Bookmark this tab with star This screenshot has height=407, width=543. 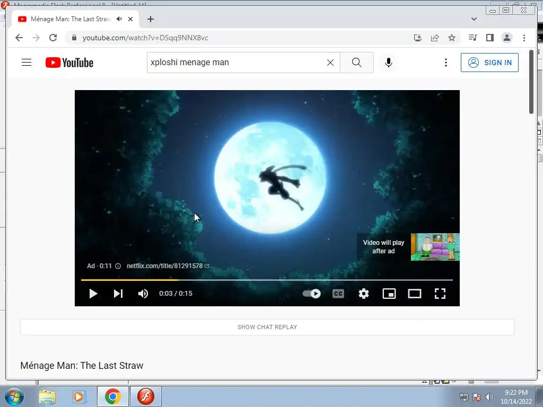(452, 38)
